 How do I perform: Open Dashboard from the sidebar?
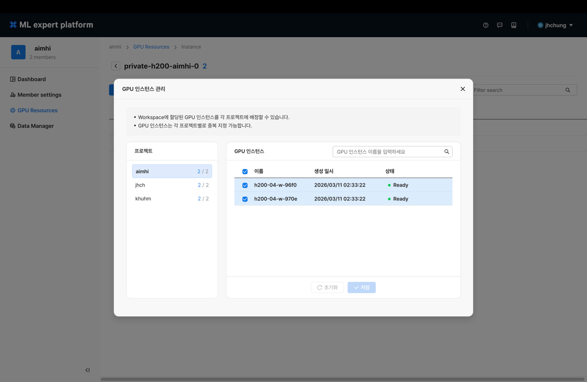(x=31, y=79)
